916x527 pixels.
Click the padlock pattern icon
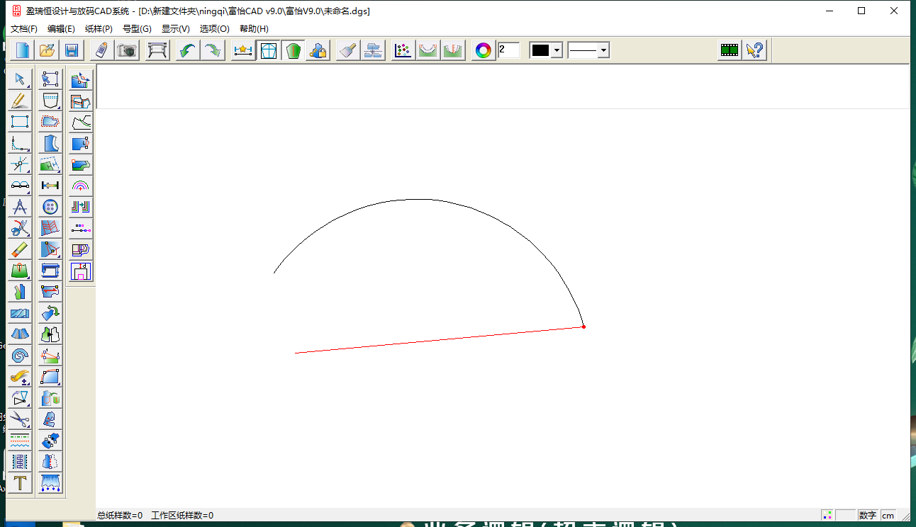pos(318,50)
